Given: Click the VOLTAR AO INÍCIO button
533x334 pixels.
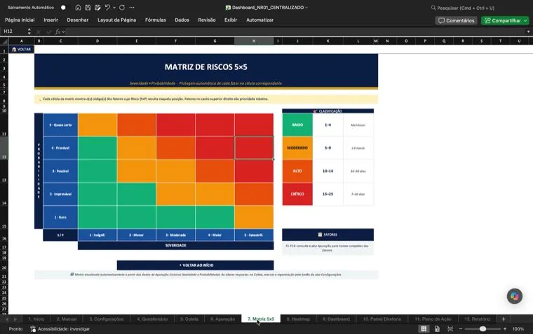Looking at the screenshot, I should 196,265.
